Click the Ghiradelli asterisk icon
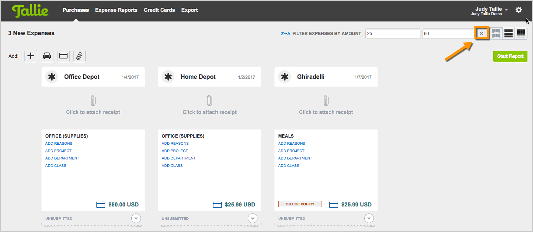Image resolution: width=533 pixels, height=232 pixels. coord(284,77)
